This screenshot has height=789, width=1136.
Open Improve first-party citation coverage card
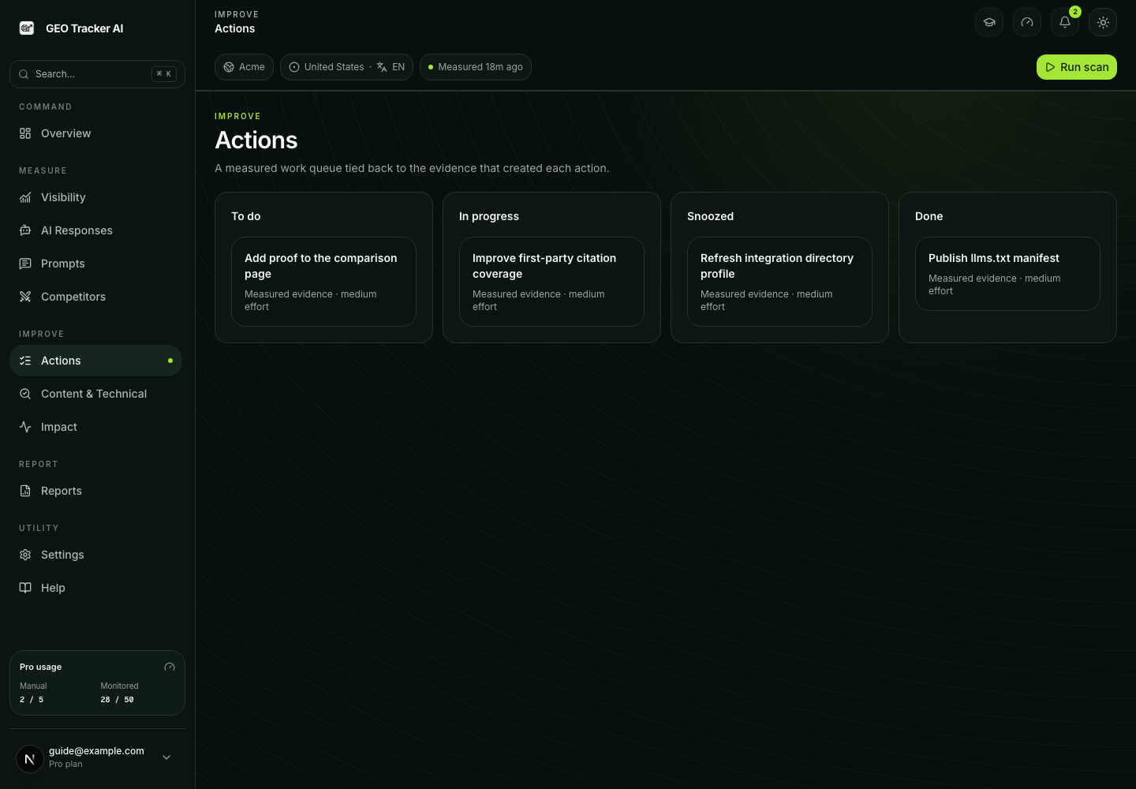[551, 282]
